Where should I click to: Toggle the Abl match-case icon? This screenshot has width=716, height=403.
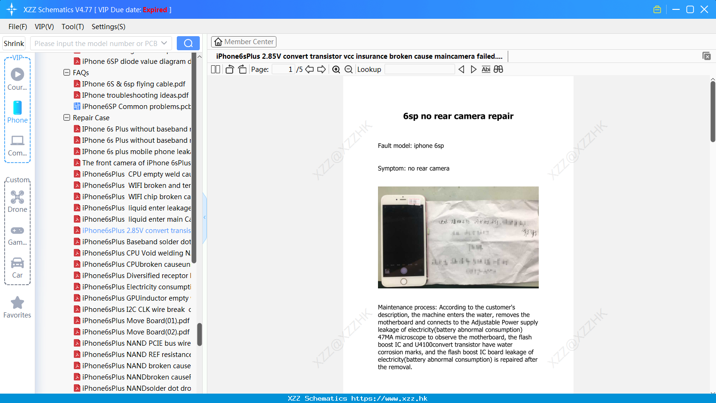tap(486, 69)
